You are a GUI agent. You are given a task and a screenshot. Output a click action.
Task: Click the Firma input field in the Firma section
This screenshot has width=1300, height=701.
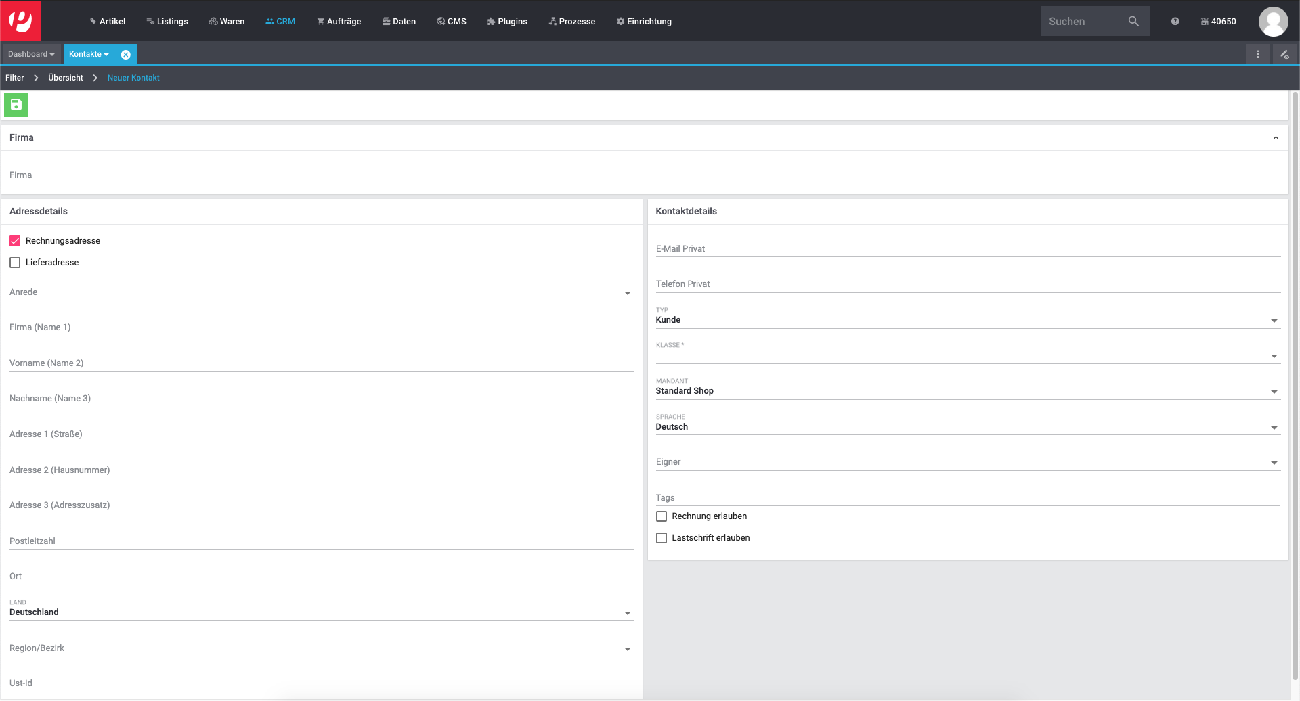[x=645, y=176]
